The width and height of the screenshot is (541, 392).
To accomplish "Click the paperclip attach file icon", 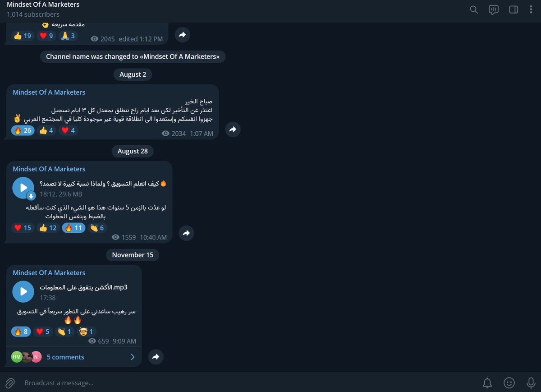I will tap(10, 383).
